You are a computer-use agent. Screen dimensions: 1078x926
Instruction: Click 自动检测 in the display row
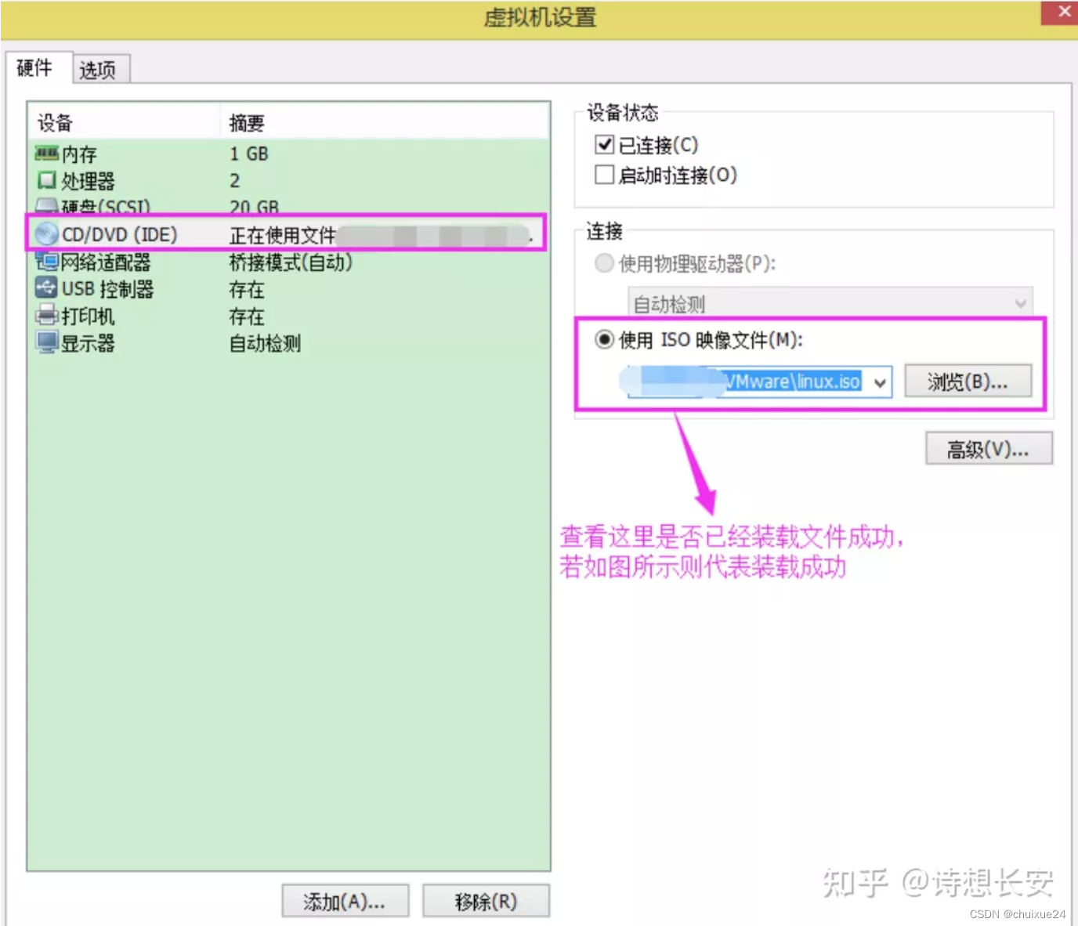(x=265, y=343)
